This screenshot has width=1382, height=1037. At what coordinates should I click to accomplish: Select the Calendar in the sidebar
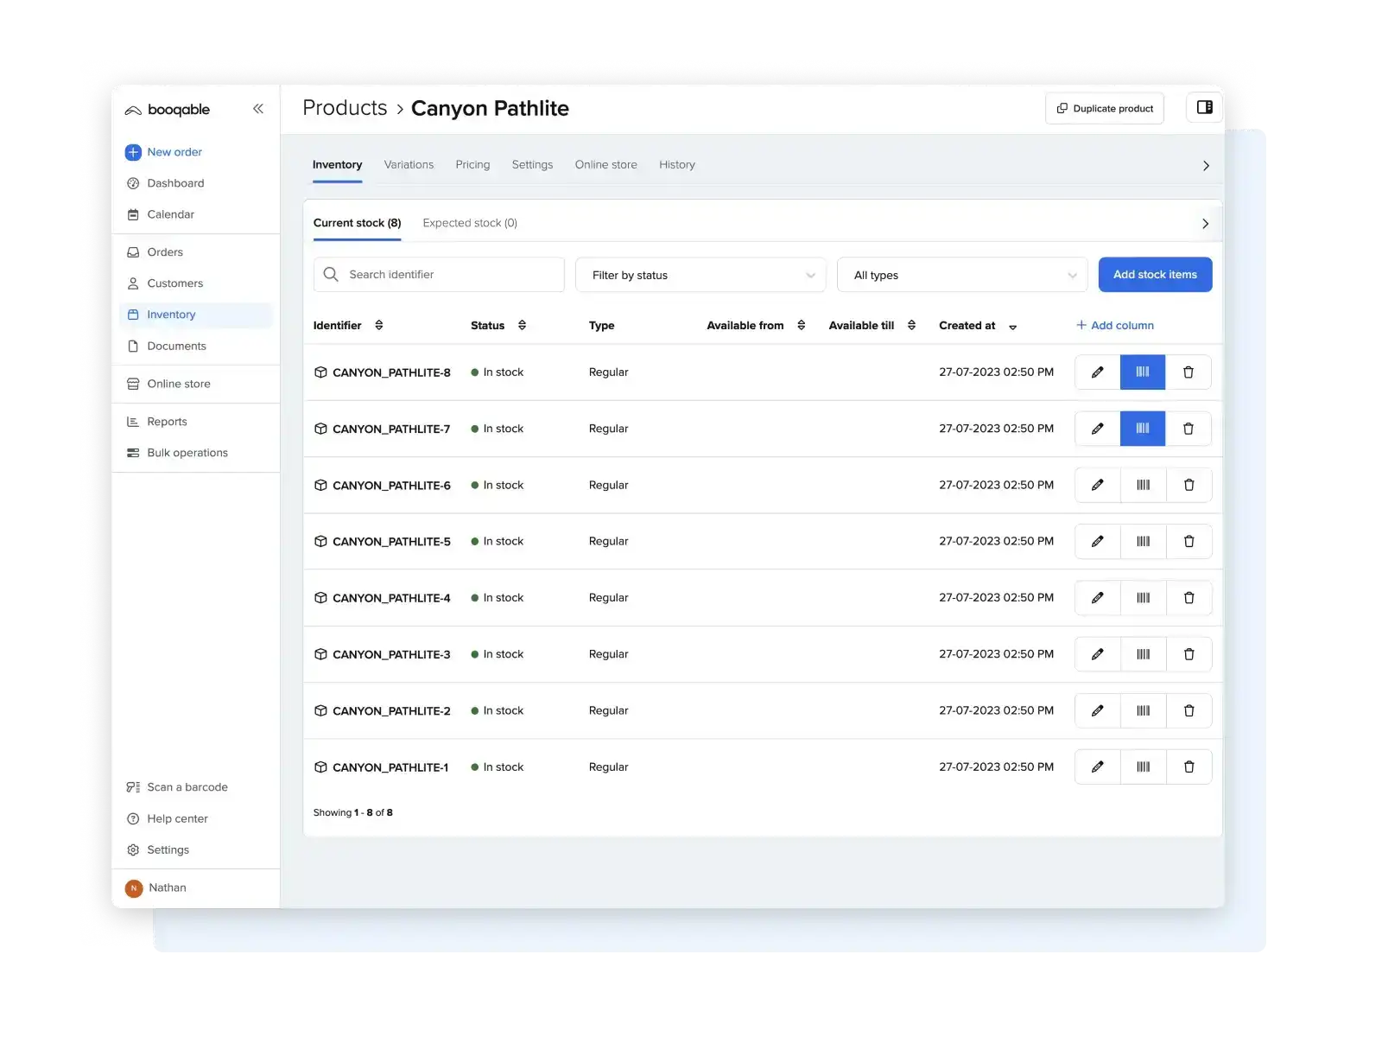(x=169, y=213)
